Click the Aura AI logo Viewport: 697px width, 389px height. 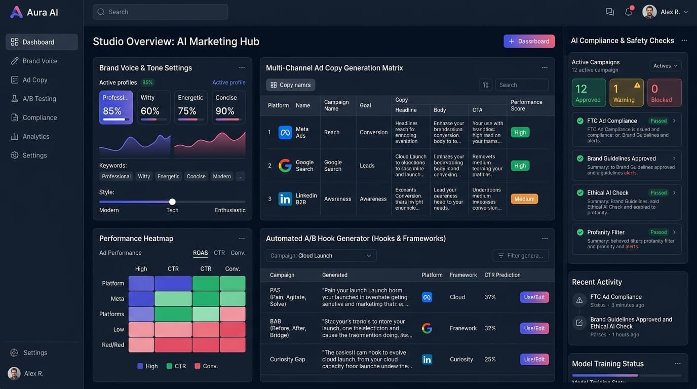pos(34,12)
